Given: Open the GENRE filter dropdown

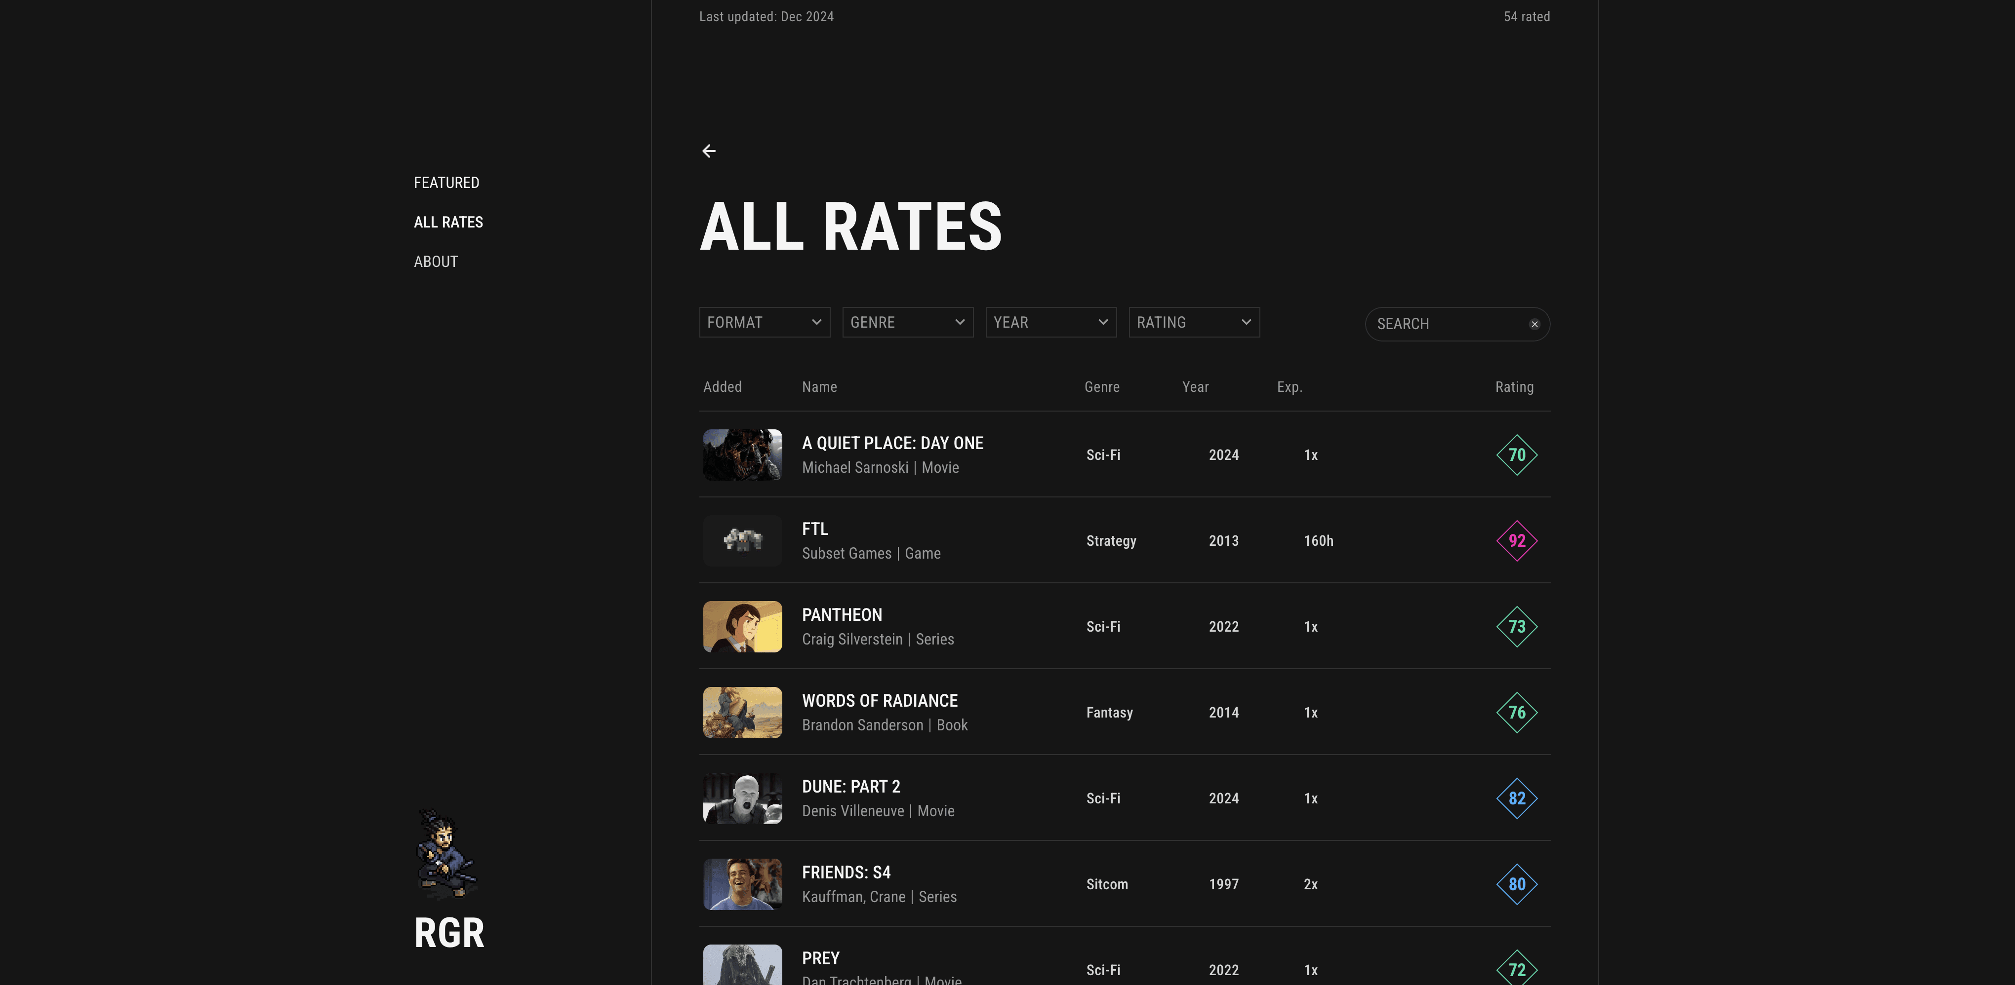Looking at the screenshot, I should click(x=907, y=321).
